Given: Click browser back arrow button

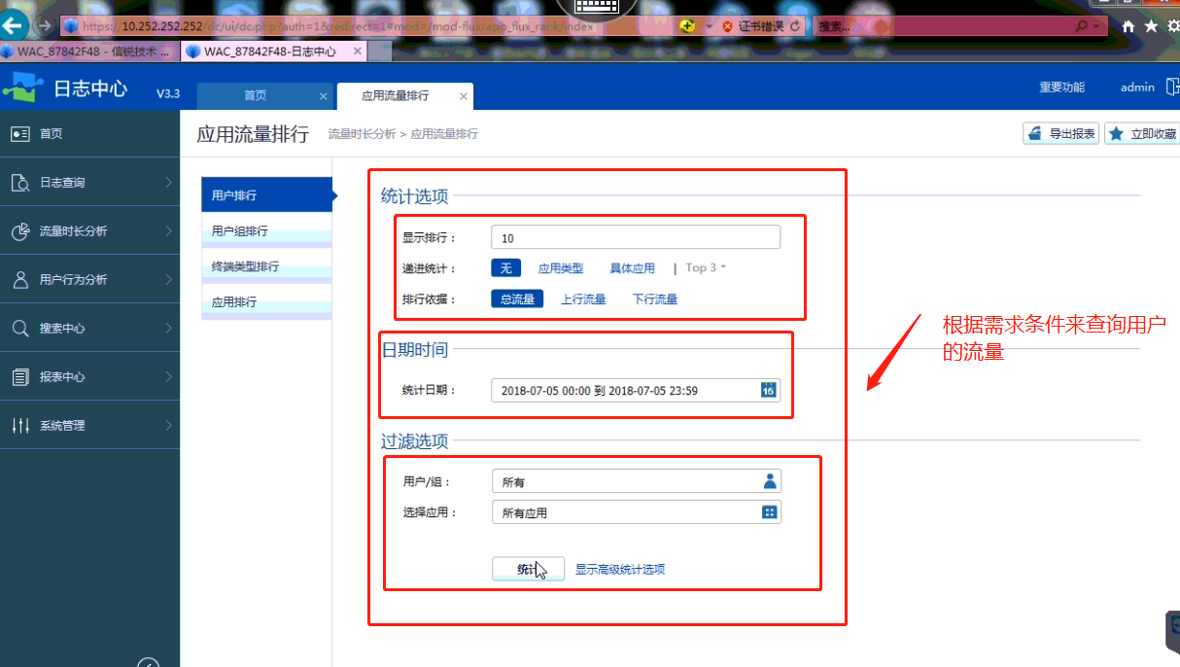Looking at the screenshot, I should [x=15, y=26].
